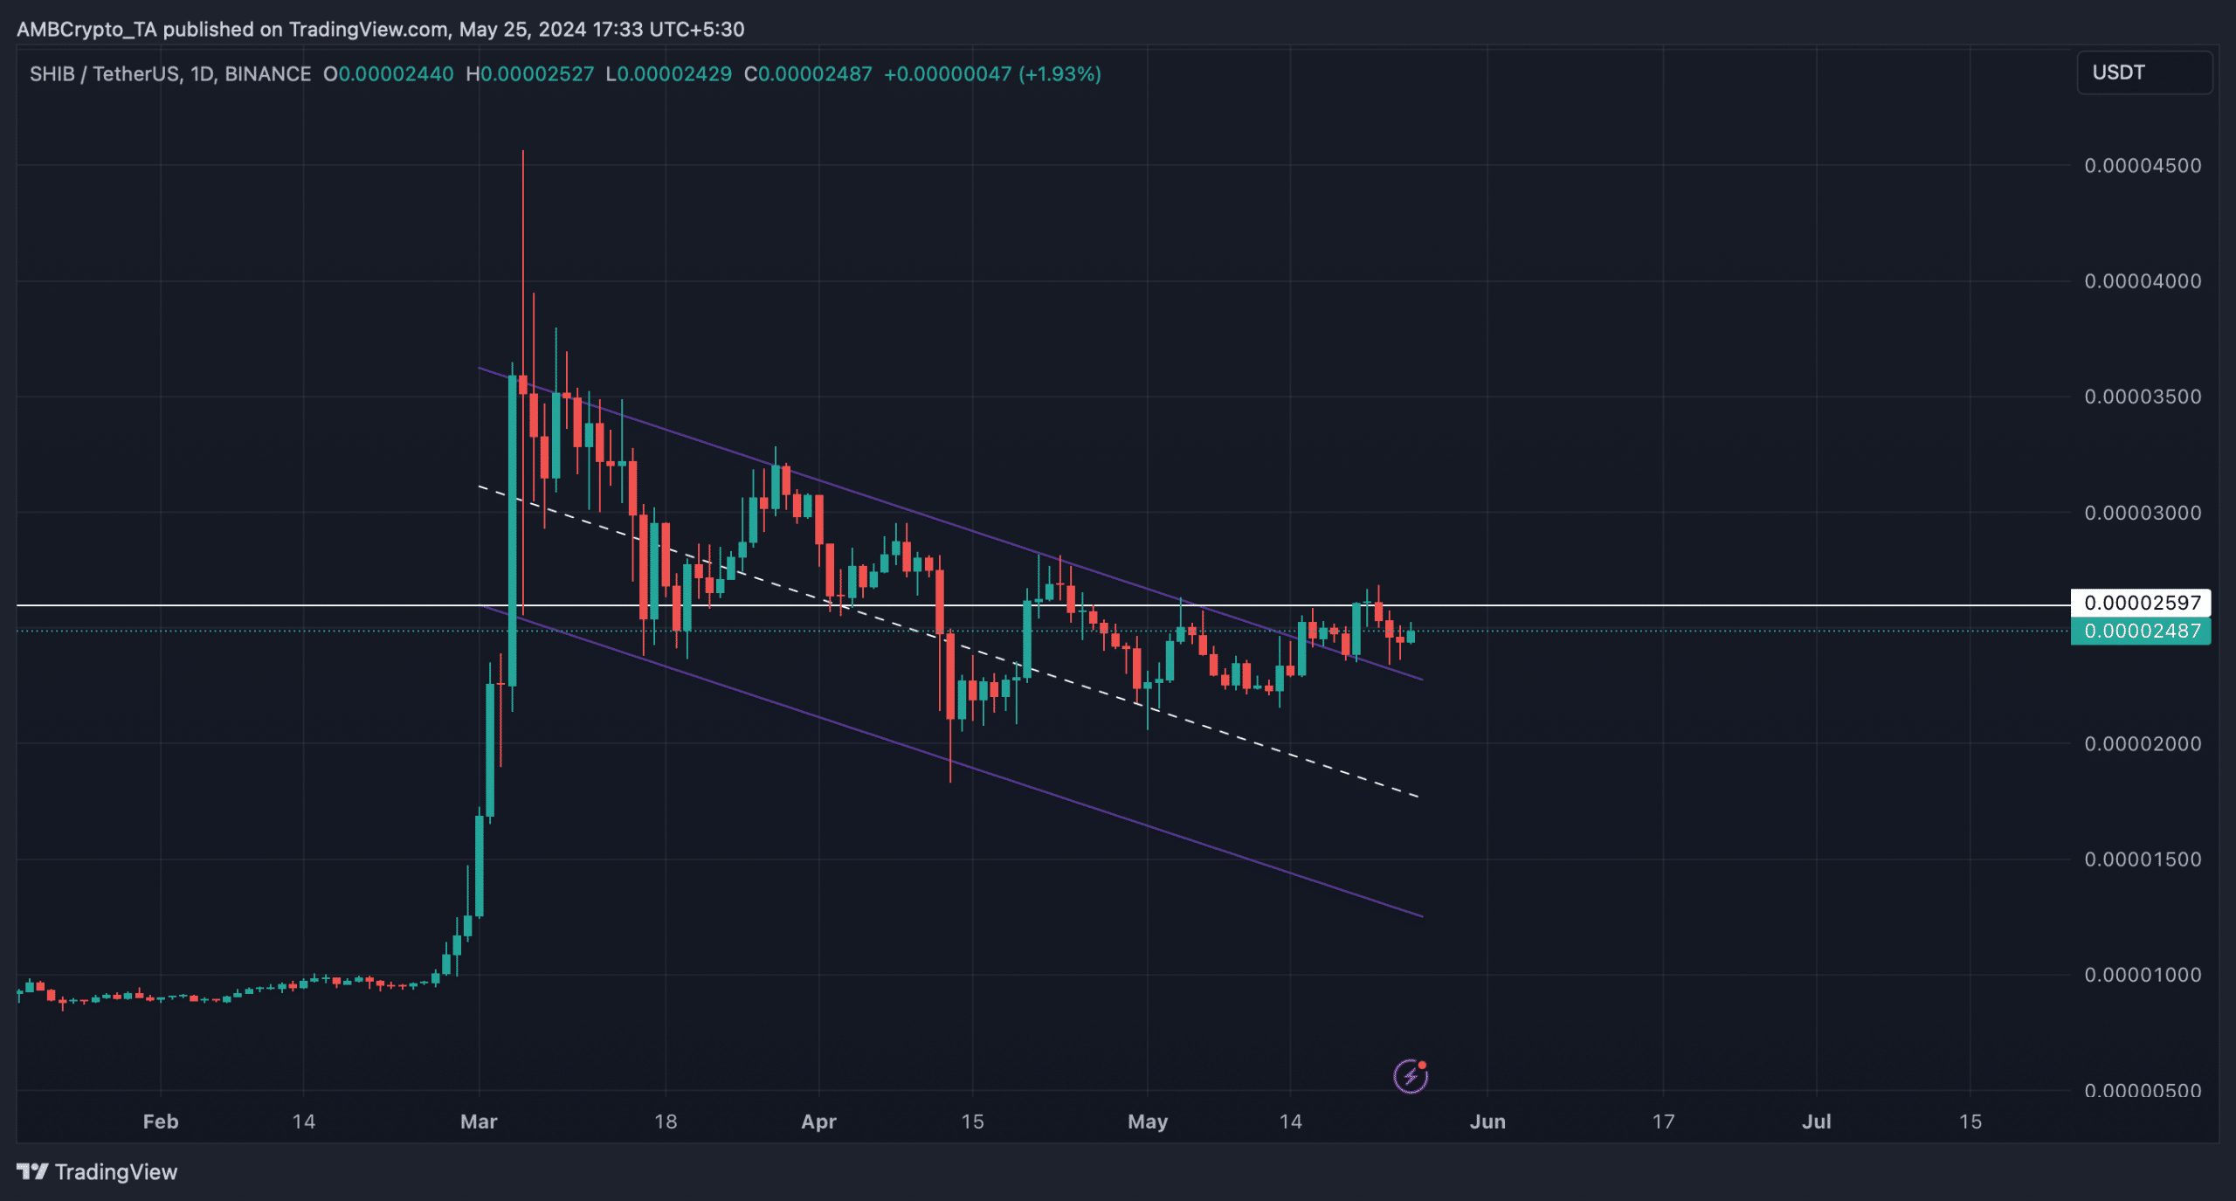
Task: Click the 0.00004000 price axis label
Action: click(2143, 281)
